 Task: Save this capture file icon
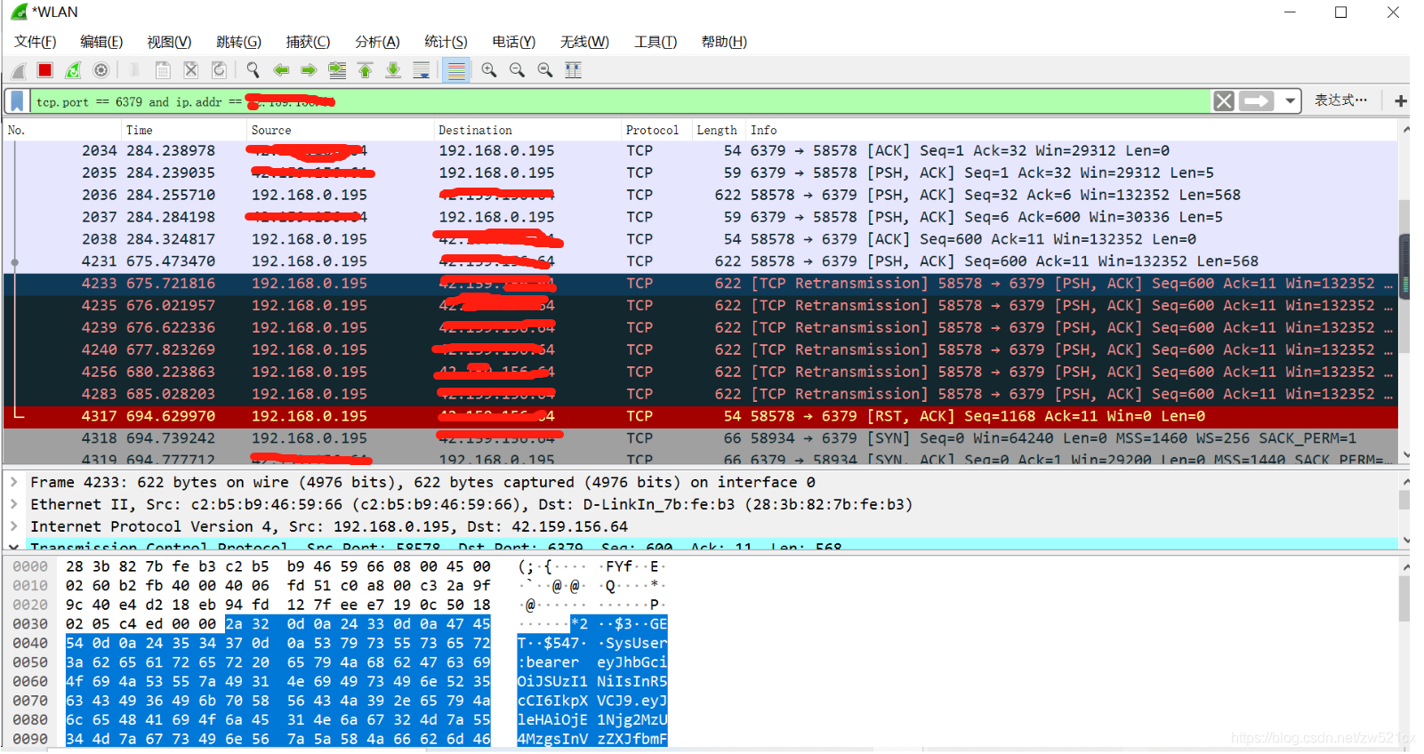pyautogui.click(x=163, y=70)
